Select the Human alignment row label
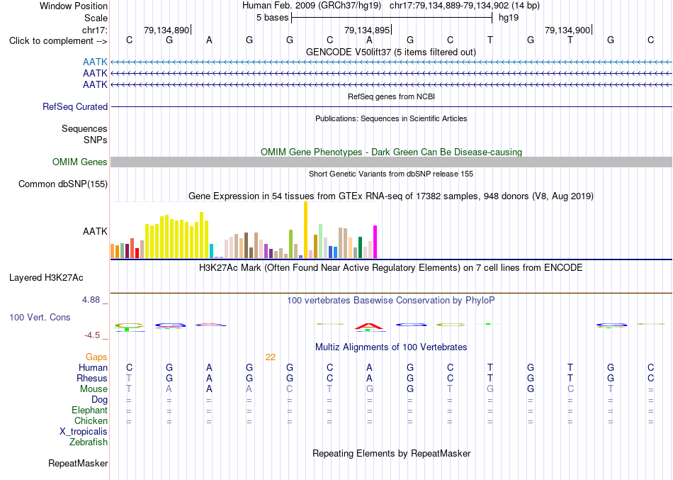Screen dimensions: 673x480 [x=93, y=367]
